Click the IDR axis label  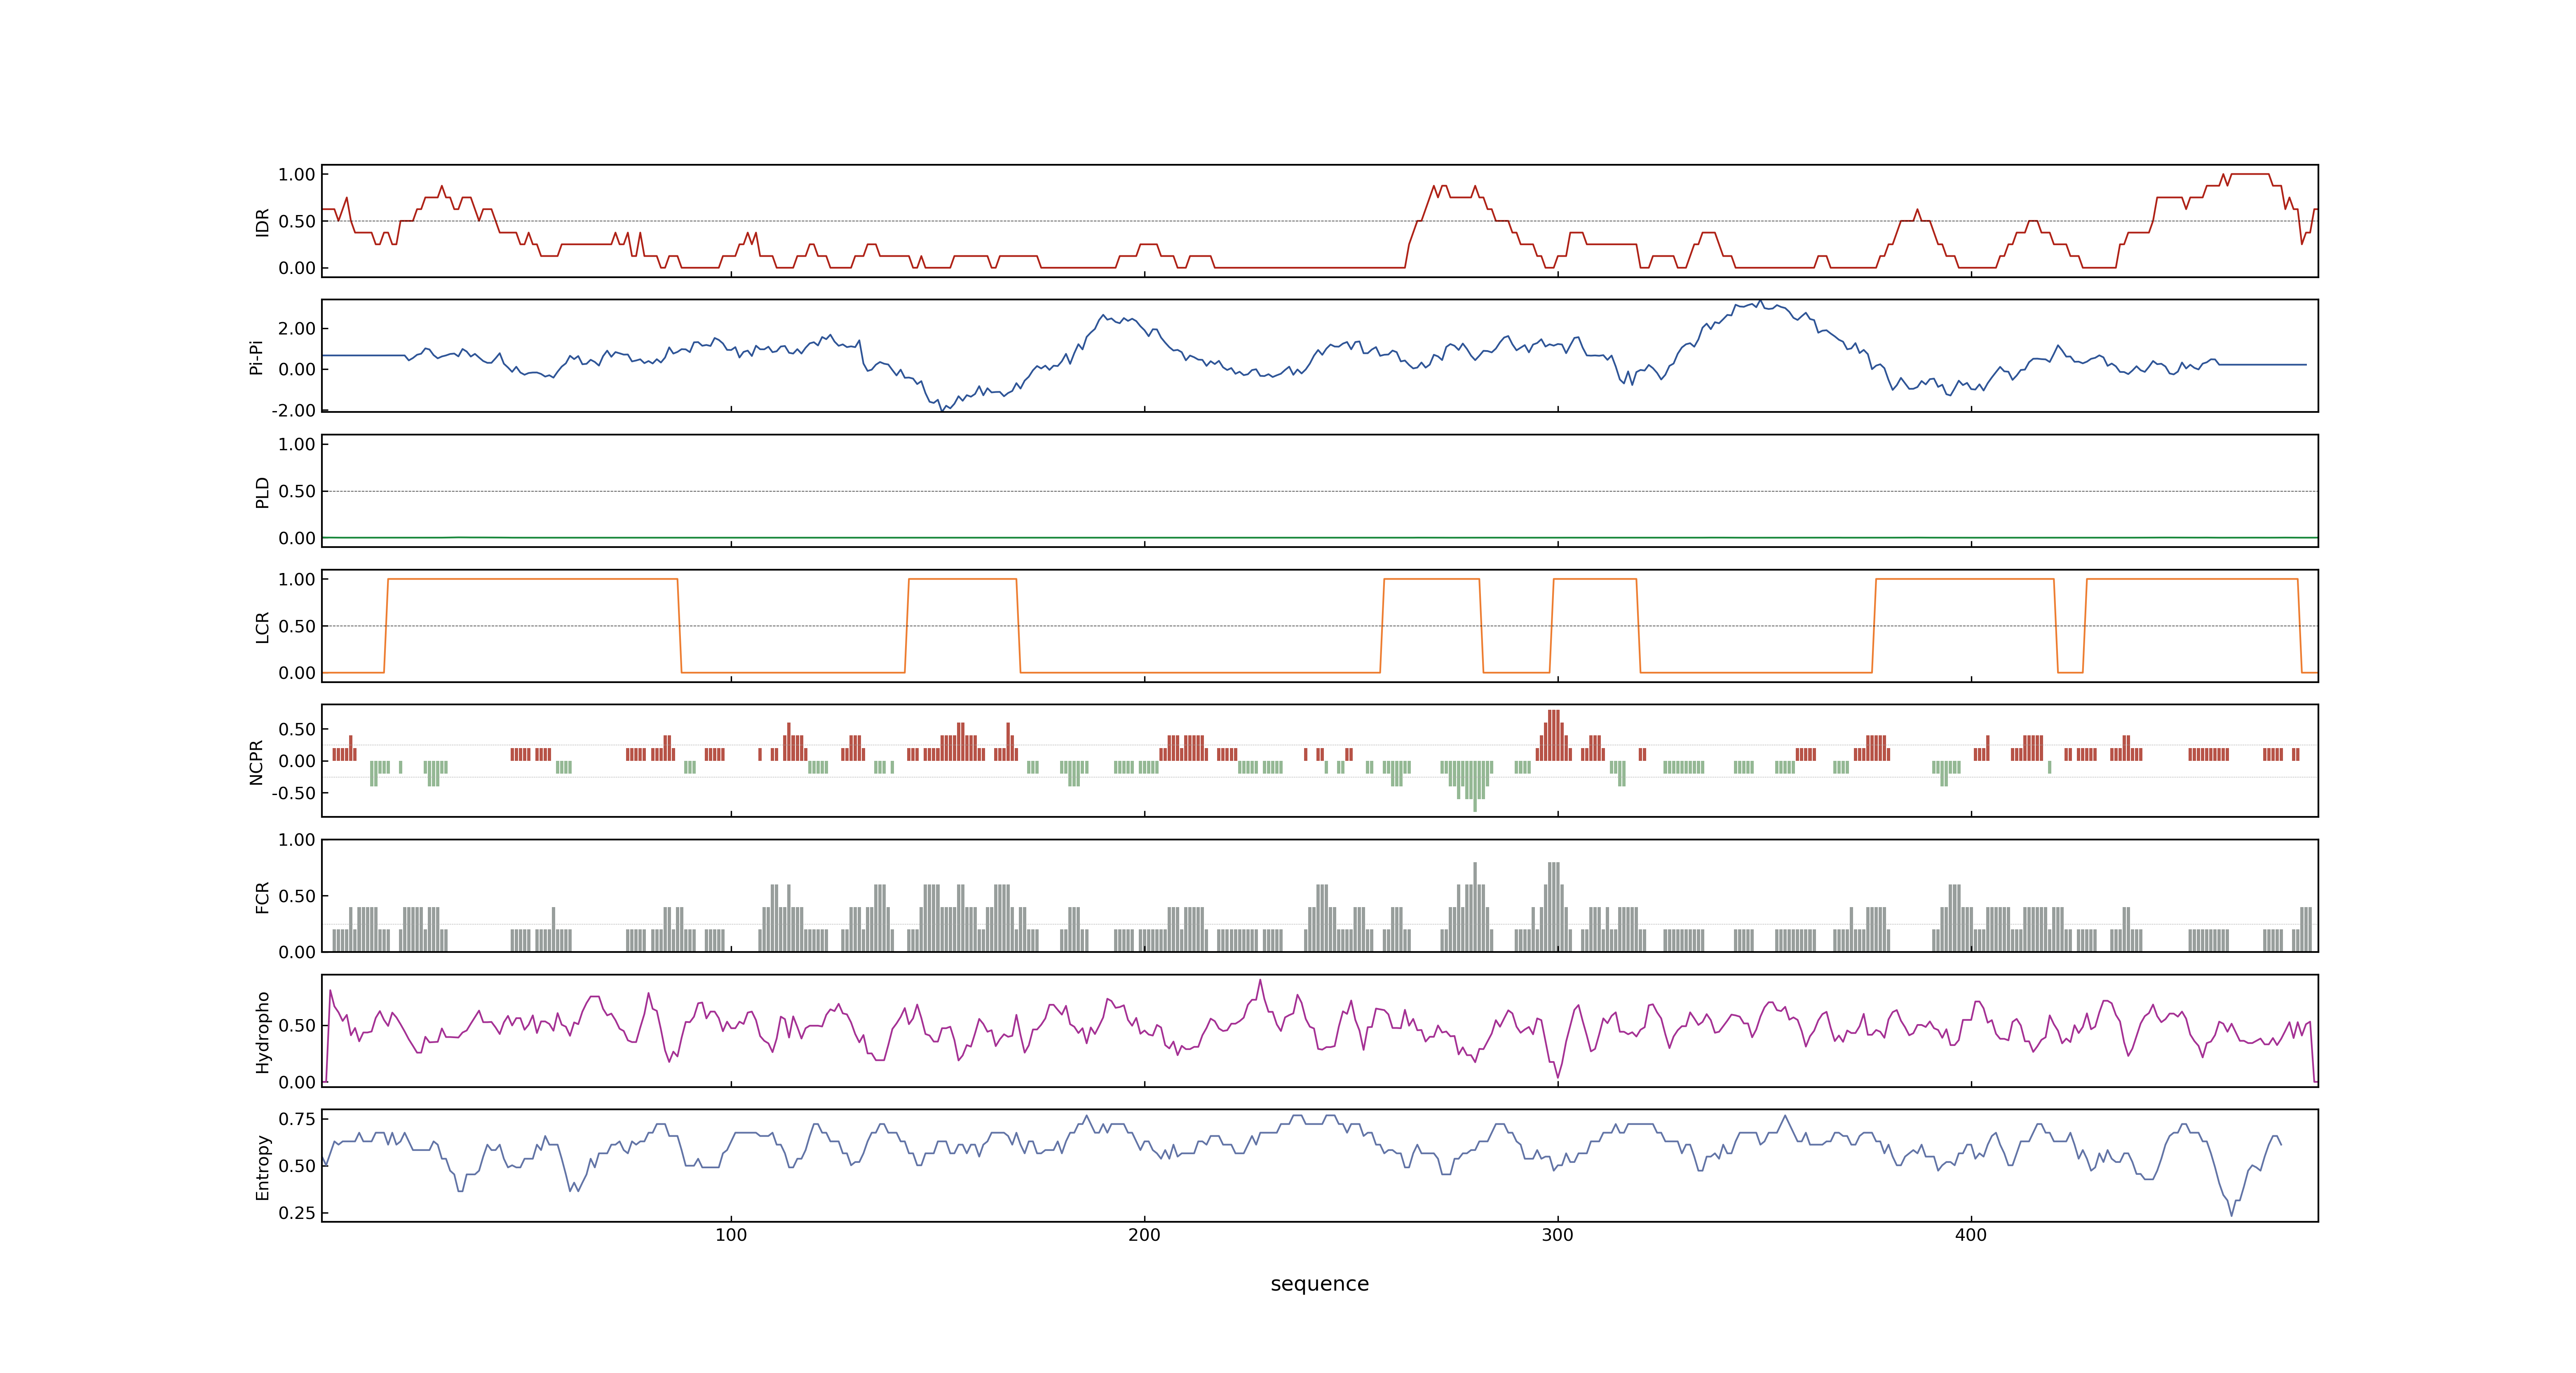(x=262, y=222)
